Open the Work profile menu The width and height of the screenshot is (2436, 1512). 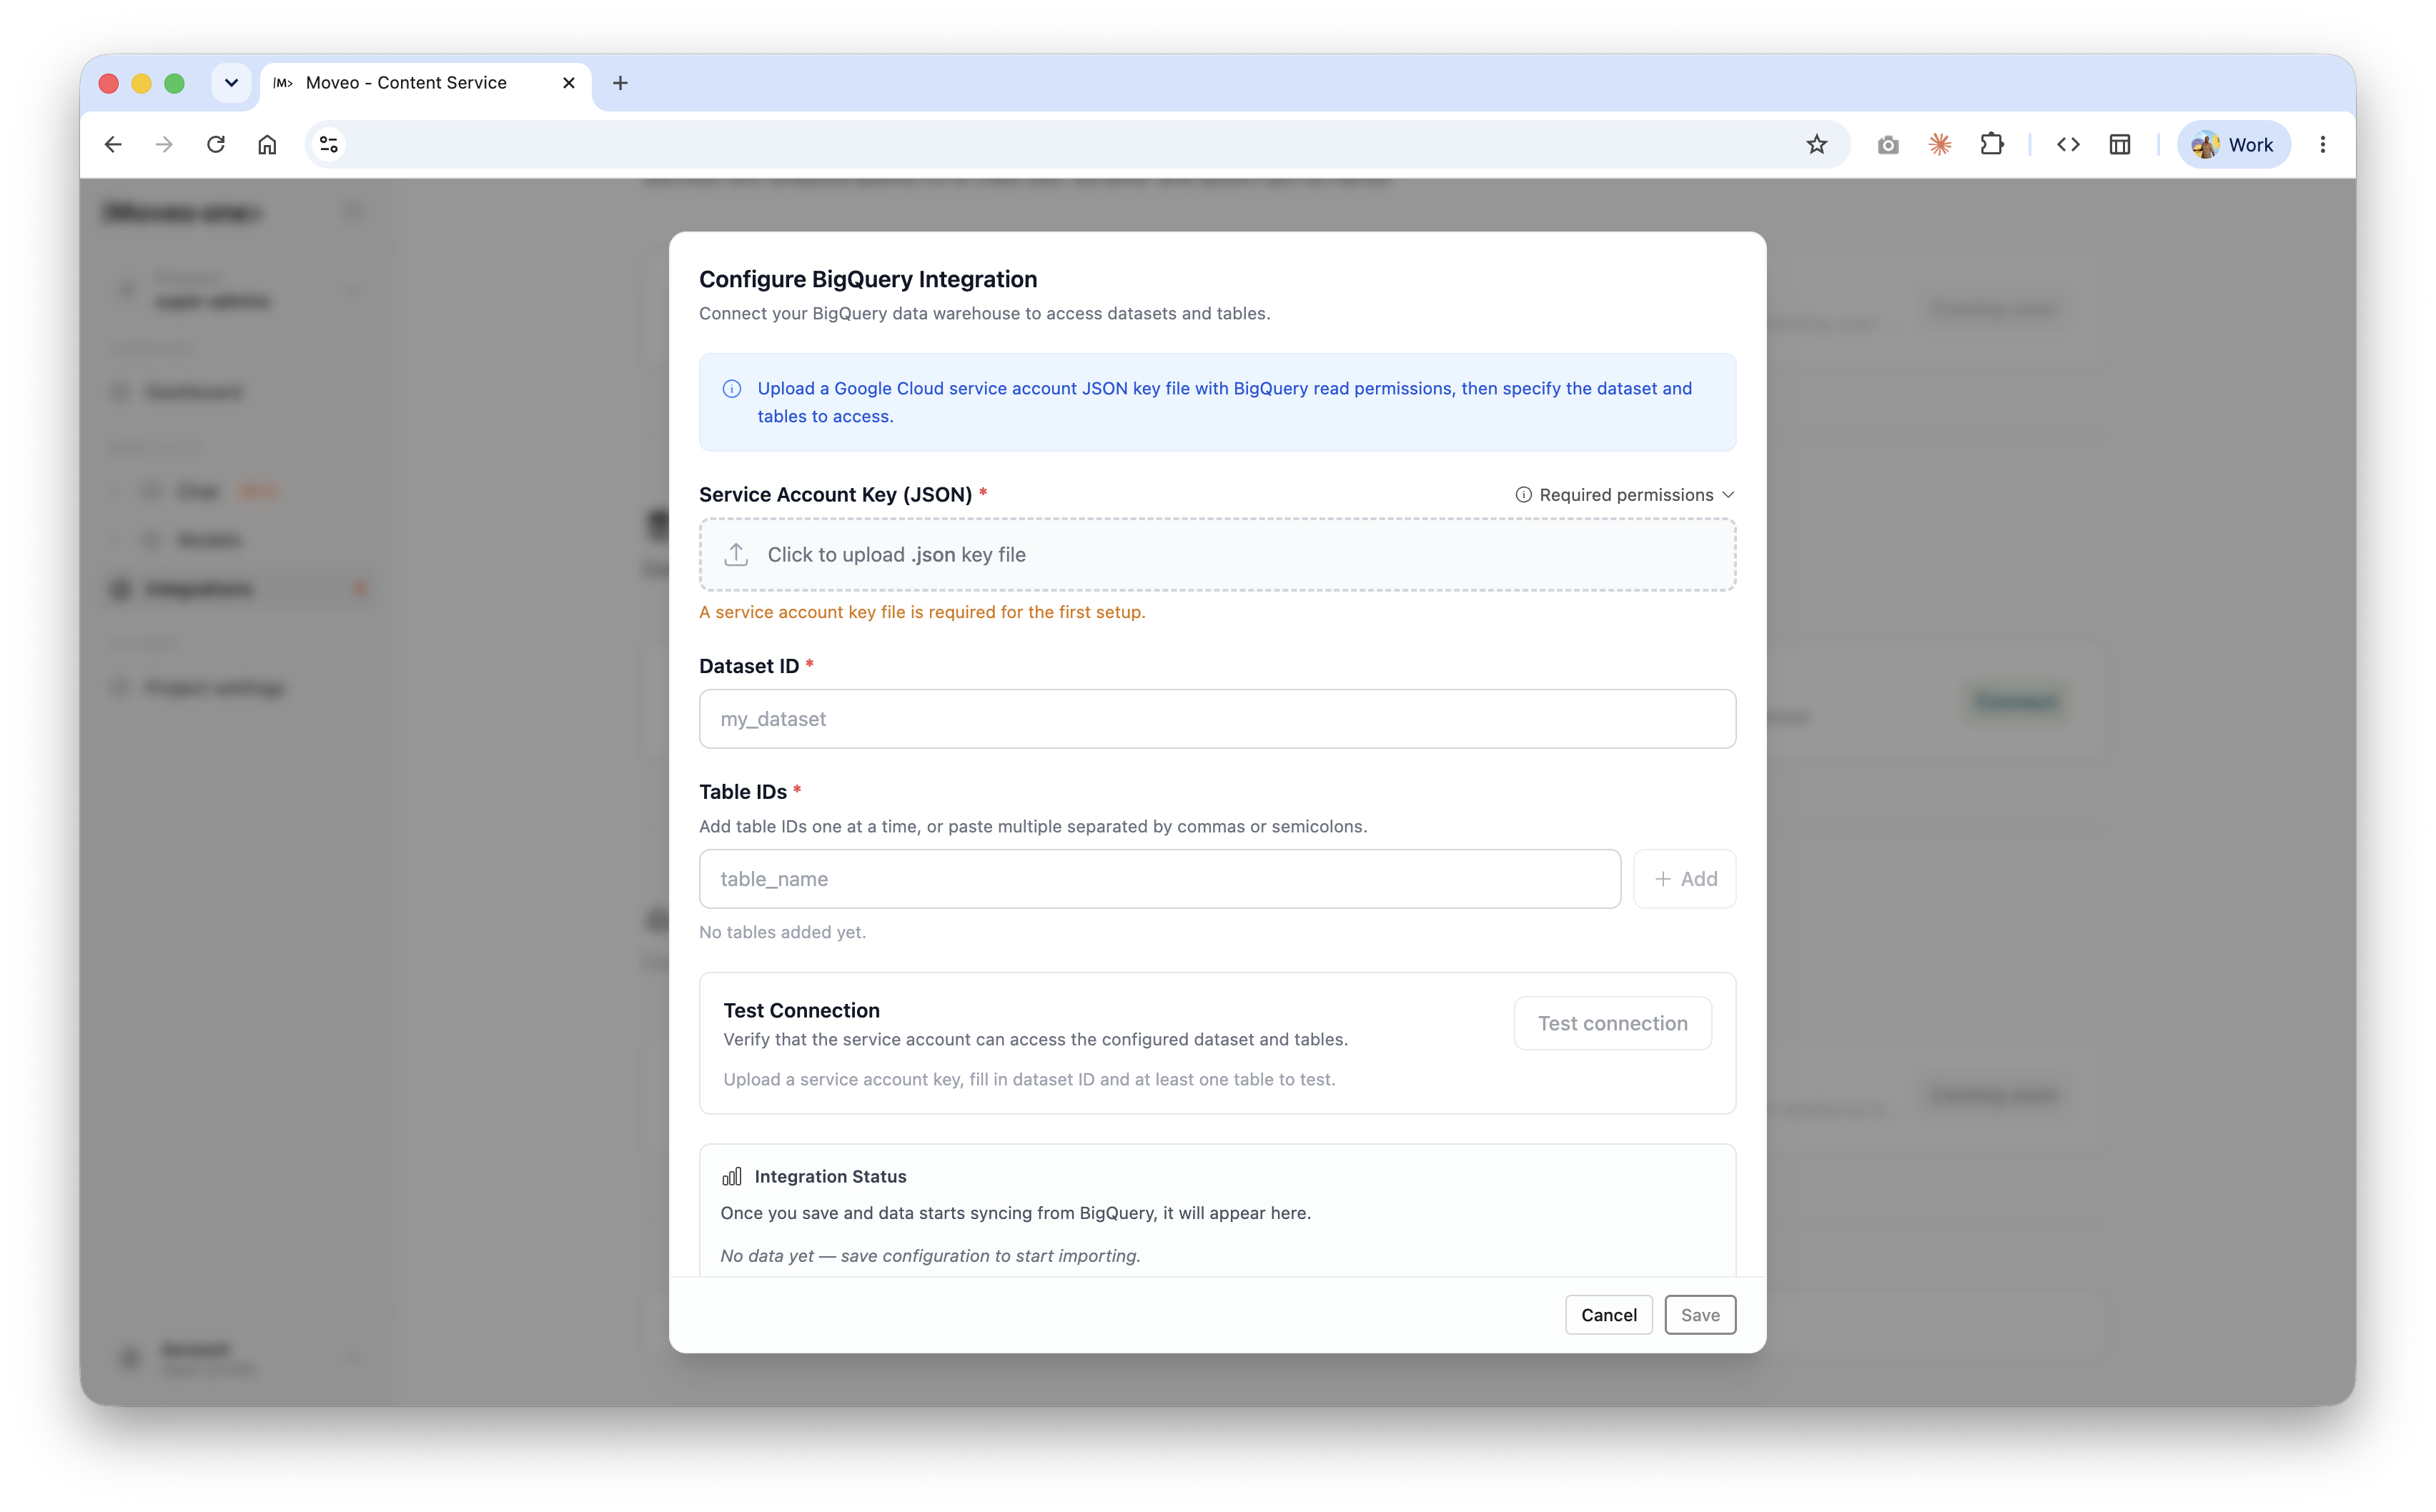click(2233, 145)
